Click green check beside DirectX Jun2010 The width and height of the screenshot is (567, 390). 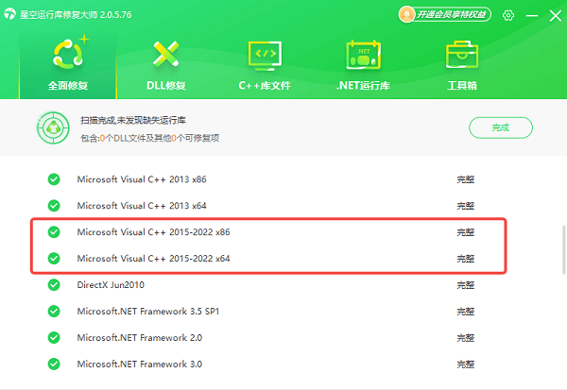54,285
